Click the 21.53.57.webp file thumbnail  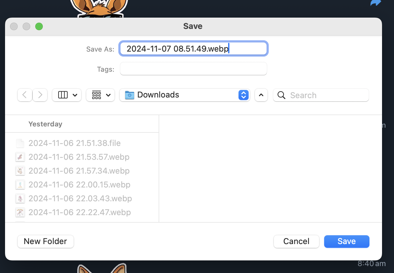pyautogui.click(x=20, y=157)
